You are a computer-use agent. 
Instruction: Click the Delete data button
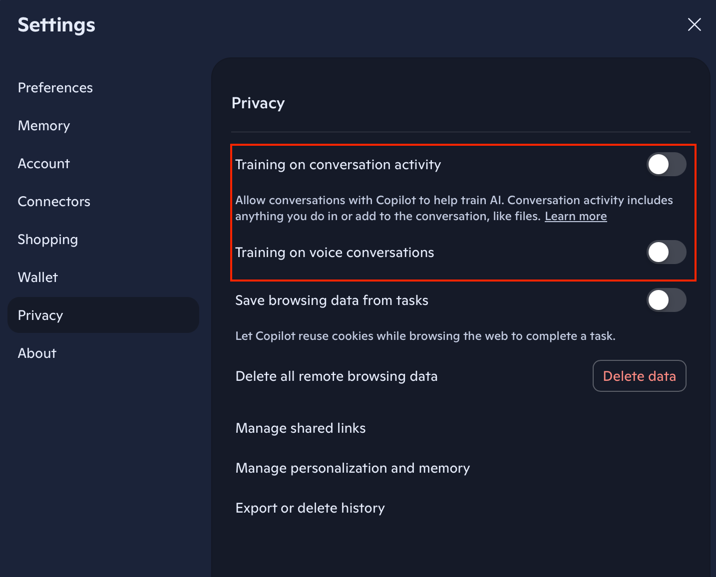640,376
